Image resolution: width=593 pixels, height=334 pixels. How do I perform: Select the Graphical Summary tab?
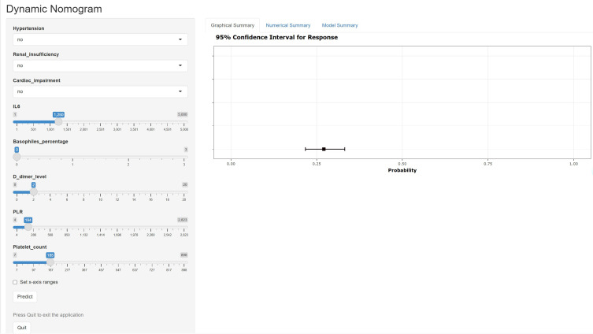232,25
